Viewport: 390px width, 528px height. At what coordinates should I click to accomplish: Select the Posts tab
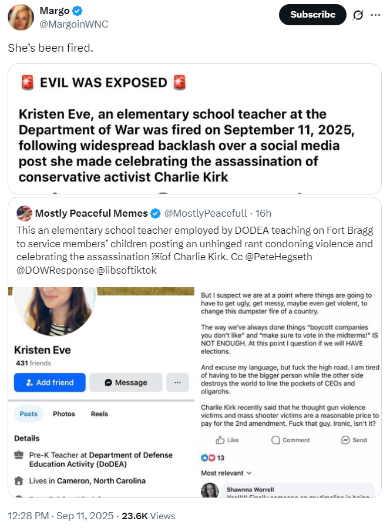point(29,414)
